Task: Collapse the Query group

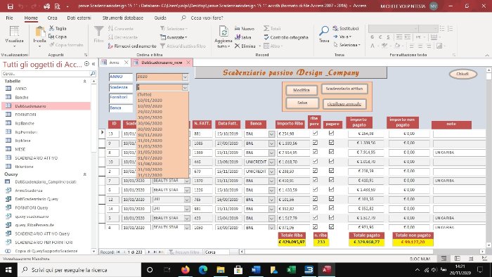Action: [x=84, y=174]
